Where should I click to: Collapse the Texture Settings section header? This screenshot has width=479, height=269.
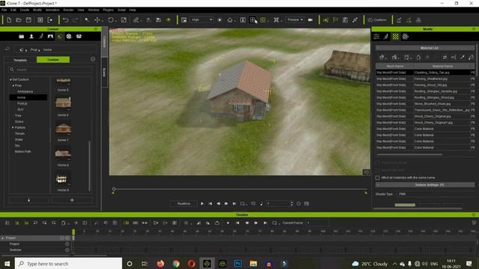(425, 185)
